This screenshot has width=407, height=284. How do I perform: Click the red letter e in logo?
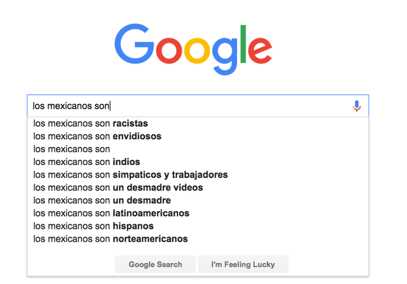[x=260, y=51]
